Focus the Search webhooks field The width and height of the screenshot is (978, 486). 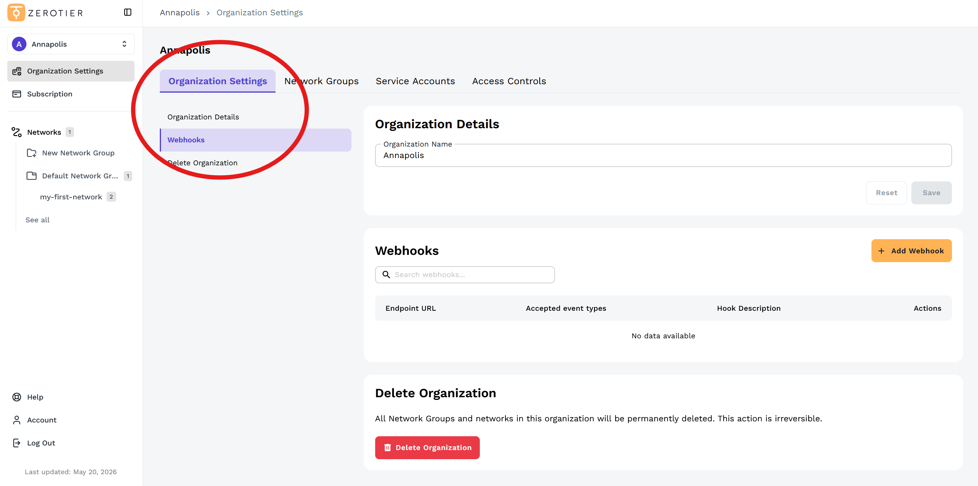pyautogui.click(x=465, y=275)
